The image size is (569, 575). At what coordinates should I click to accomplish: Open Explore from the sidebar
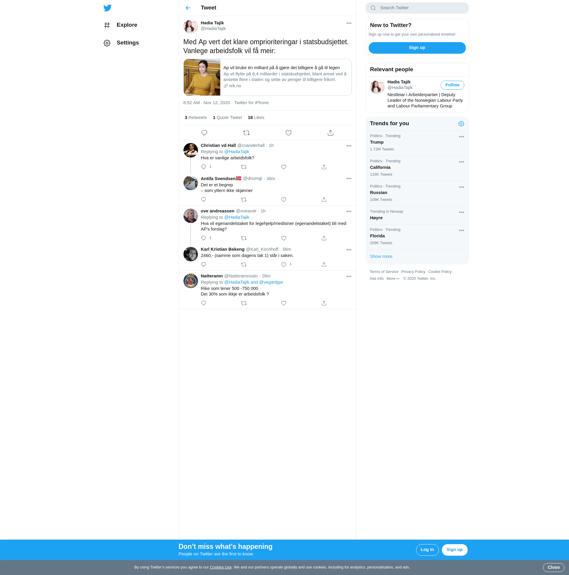120,25
